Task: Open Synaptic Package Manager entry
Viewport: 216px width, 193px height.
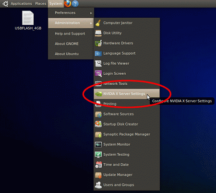Action: point(127,135)
